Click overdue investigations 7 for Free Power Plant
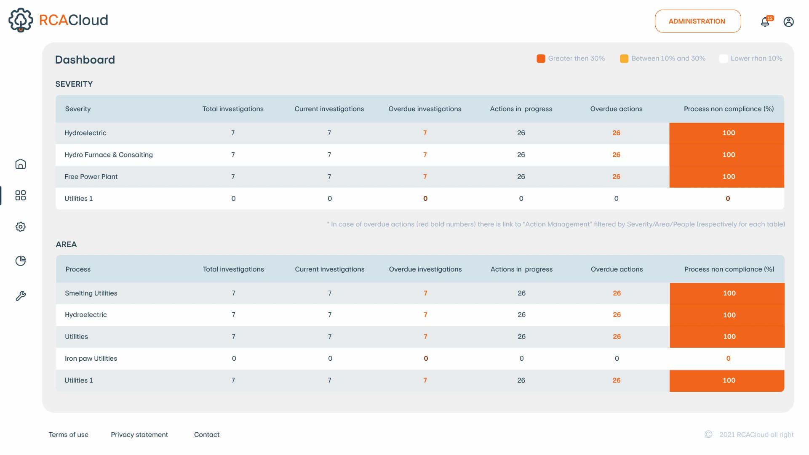809x455 pixels. pyautogui.click(x=425, y=177)
